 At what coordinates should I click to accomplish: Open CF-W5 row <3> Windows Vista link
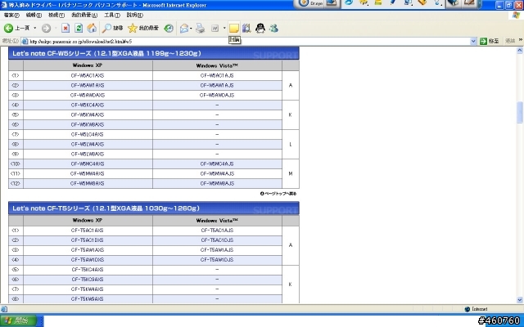tap(217, 95)
